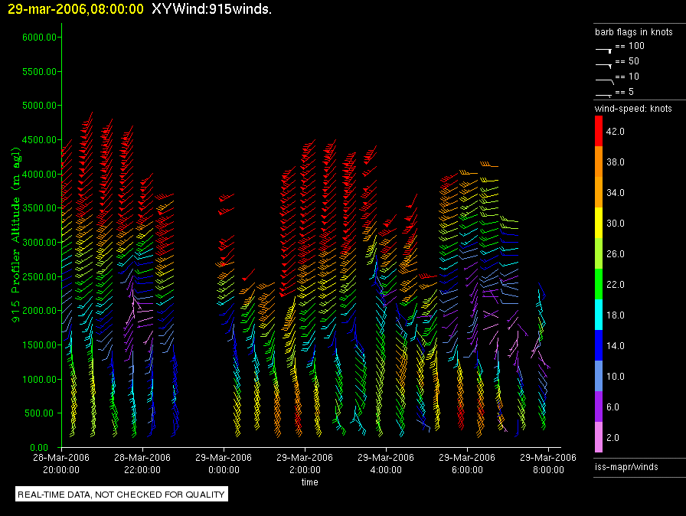
Task: Click the REAL-TIME DATA quality notice
Action: 122,495
